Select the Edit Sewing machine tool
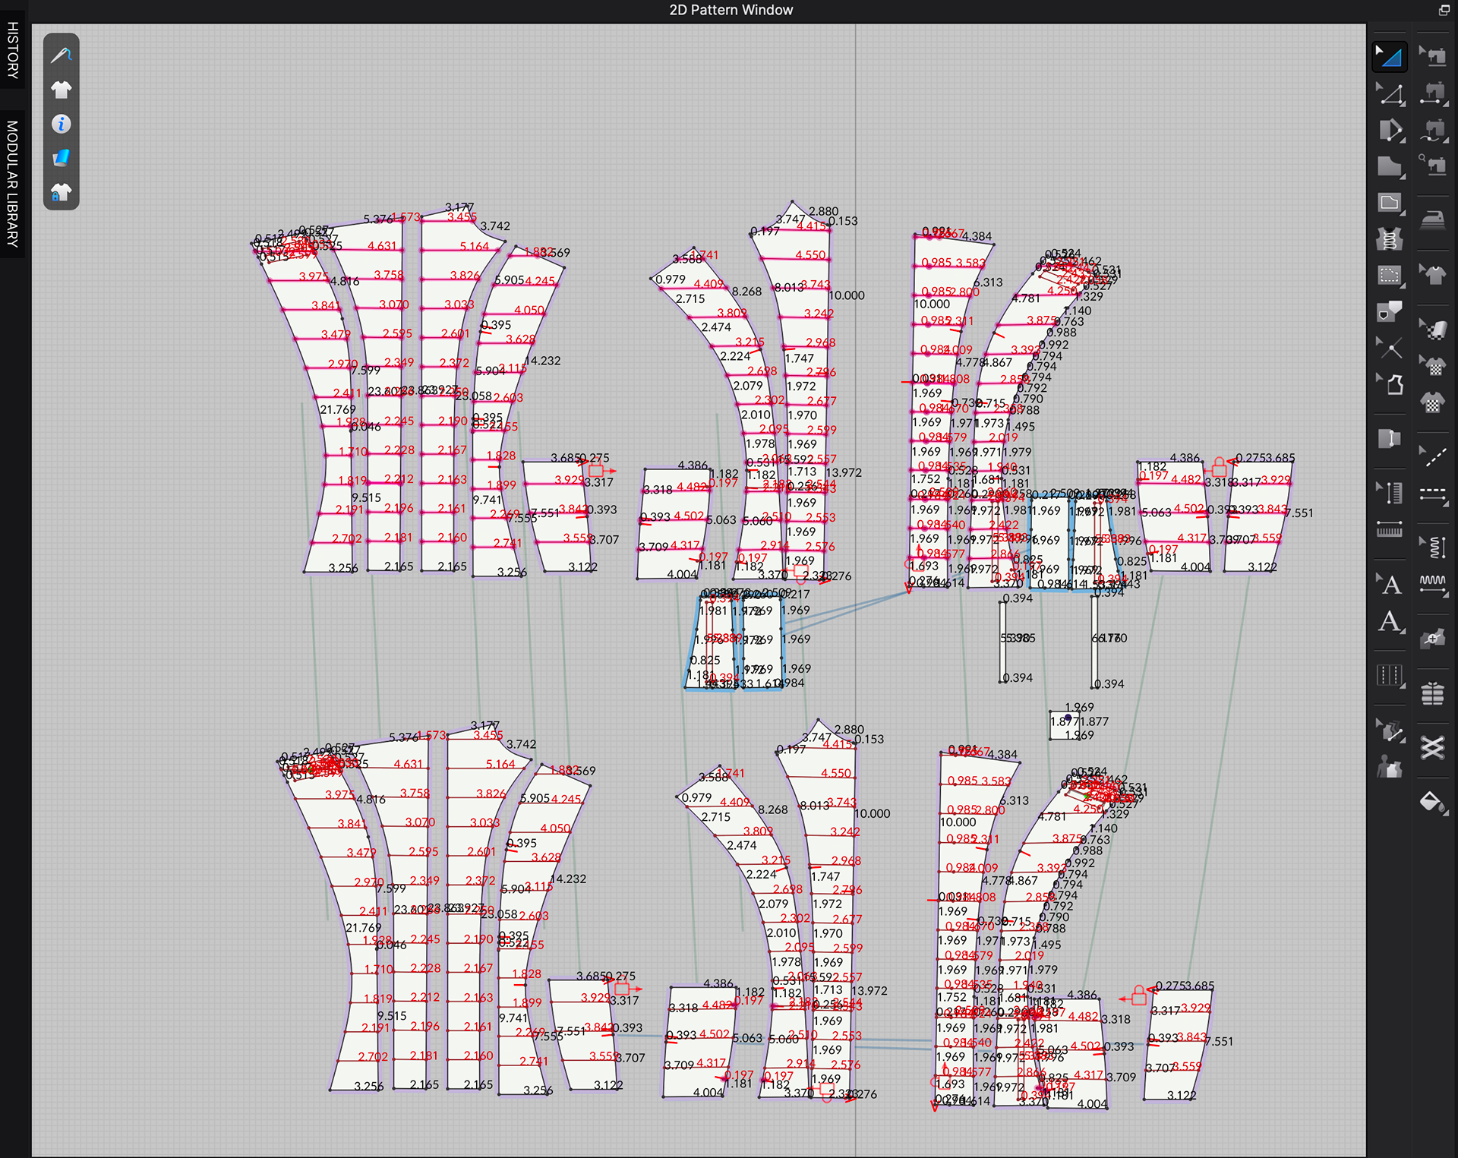1458x1158 pixels. [1433, 56]
